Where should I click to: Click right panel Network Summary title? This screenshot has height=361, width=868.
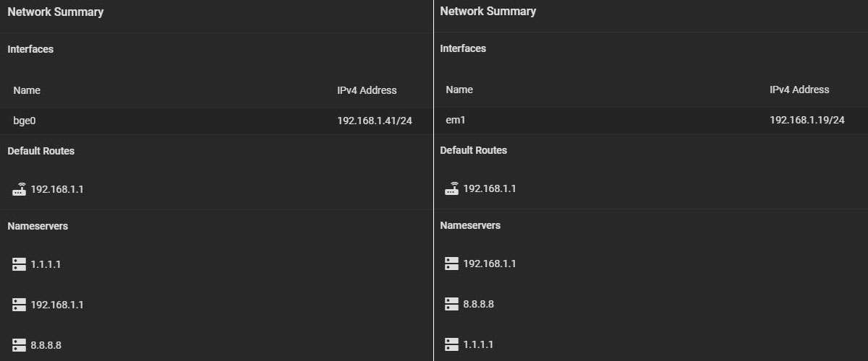(x=488, y=12)
